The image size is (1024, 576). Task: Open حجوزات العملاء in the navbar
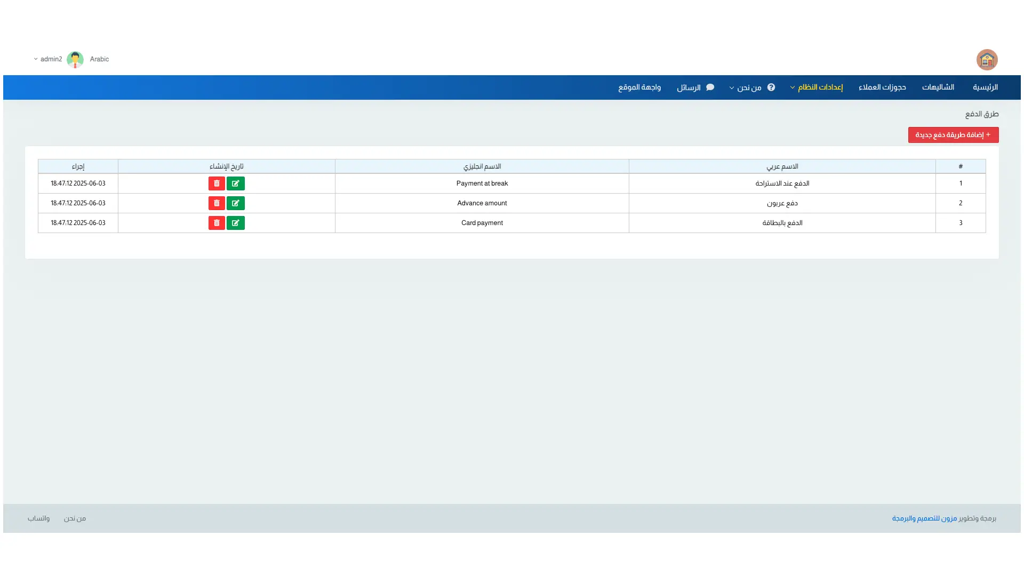[882, 87]
